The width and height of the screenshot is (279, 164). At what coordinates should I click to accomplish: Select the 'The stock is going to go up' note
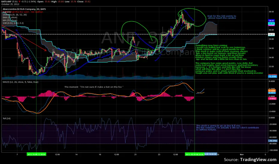[228, 128]
